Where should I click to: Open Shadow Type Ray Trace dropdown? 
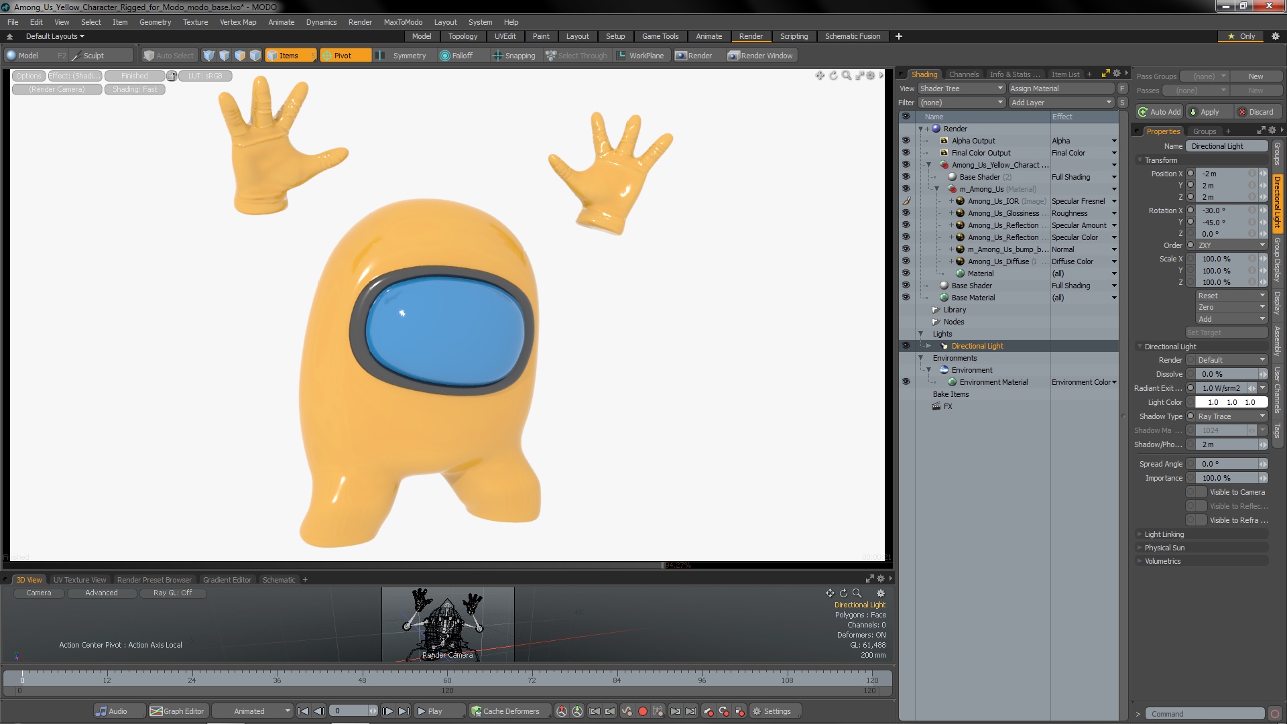1231,416
